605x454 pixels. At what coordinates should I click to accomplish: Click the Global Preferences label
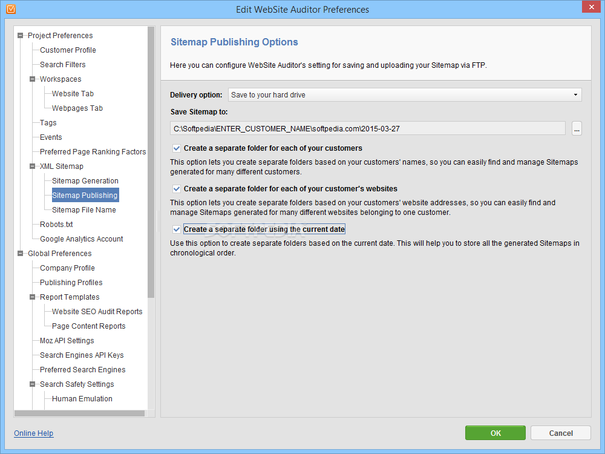click(x=59, y=254)
